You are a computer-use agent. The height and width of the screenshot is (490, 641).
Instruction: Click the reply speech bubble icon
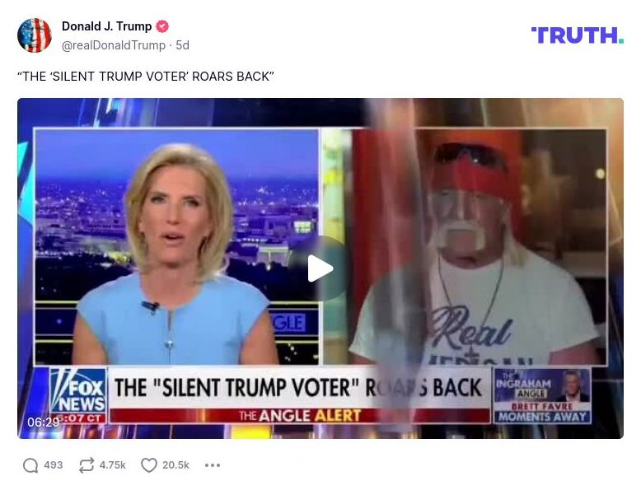click(x=30, y=465)
